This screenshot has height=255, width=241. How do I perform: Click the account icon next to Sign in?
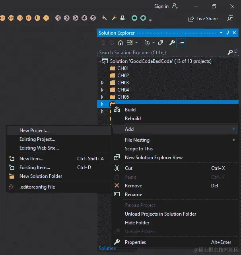175,6
